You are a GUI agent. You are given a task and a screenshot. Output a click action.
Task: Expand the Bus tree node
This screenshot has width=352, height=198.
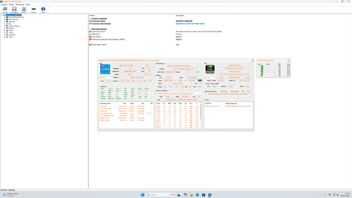(4, 24)
